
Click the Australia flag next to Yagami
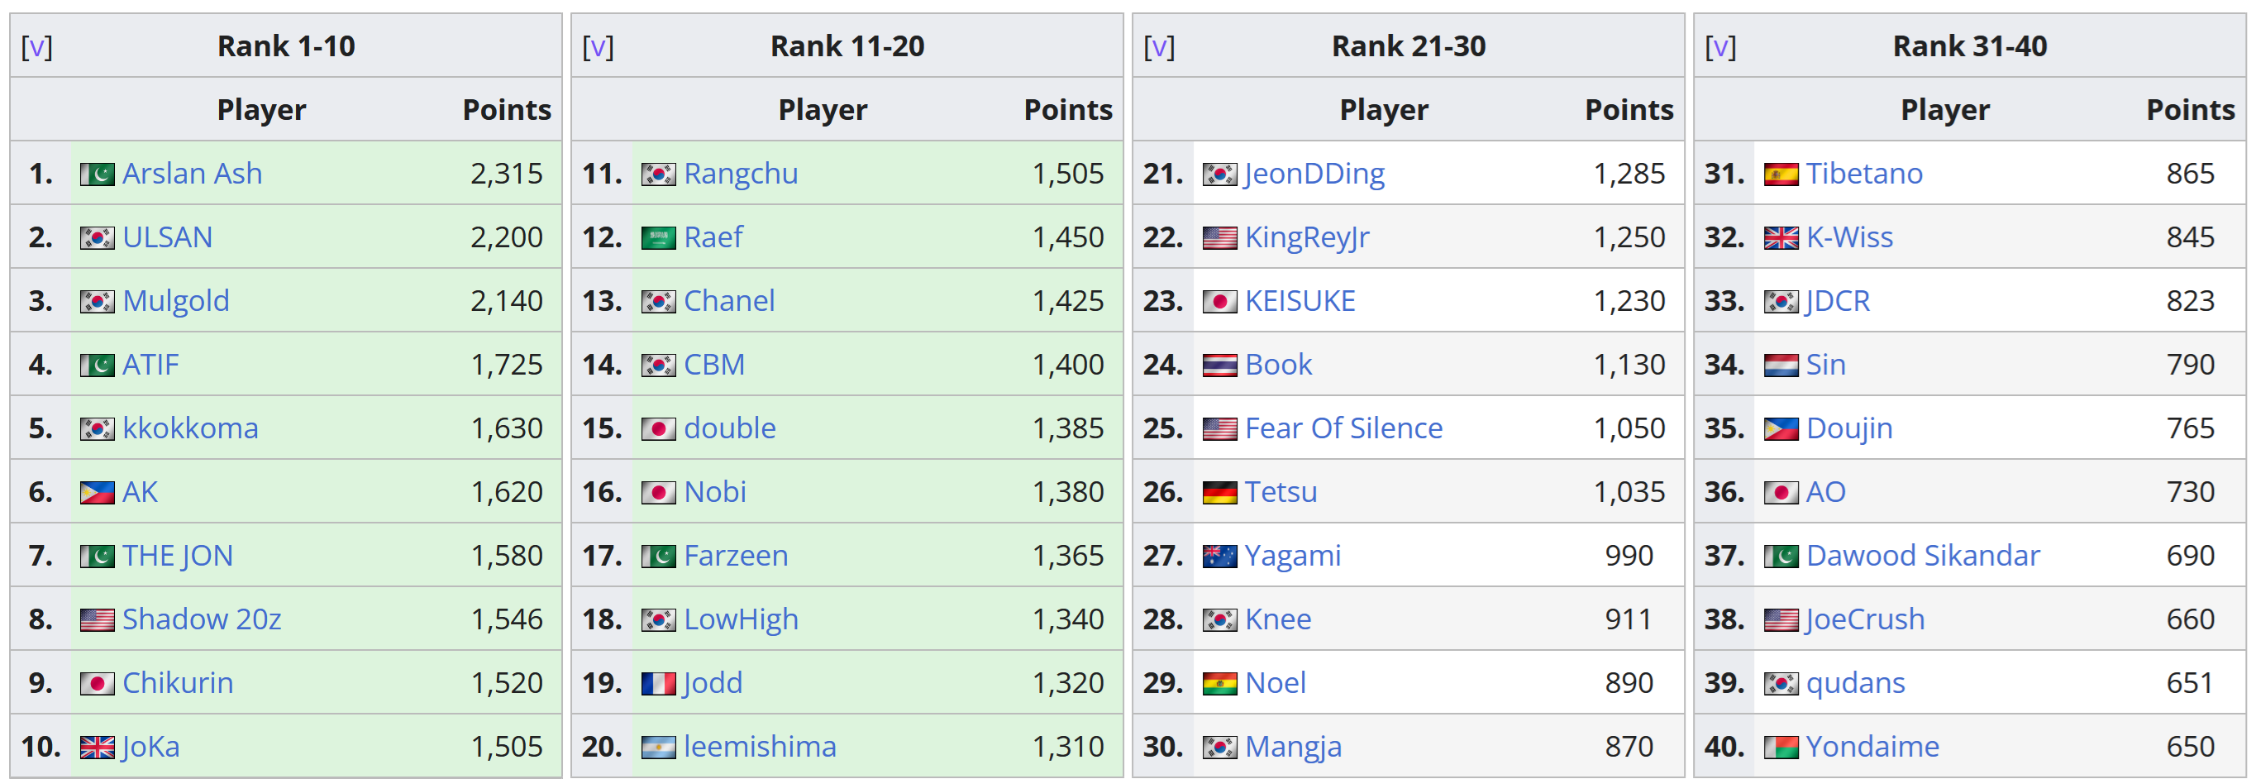coord(1220,557)
